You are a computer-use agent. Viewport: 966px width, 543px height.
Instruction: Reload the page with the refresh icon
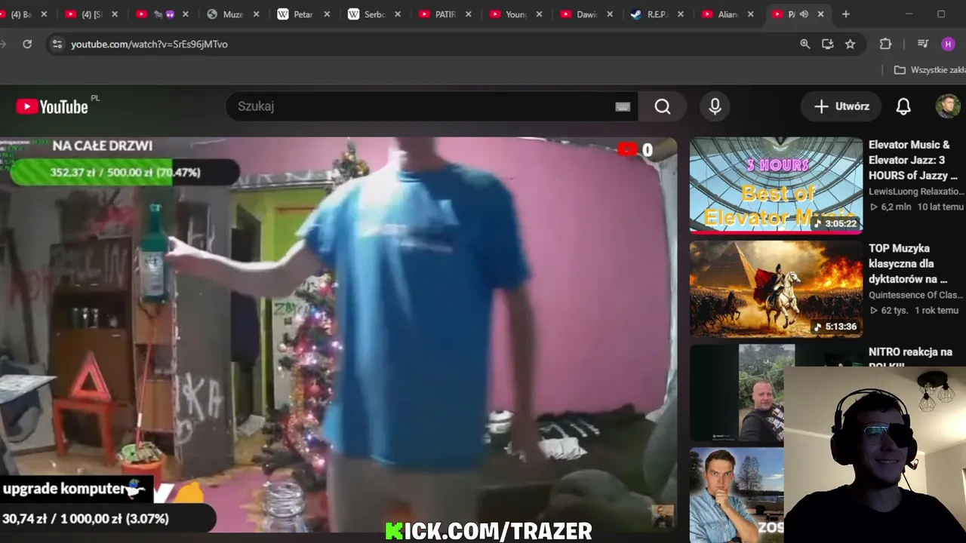[x=27, y=44]
